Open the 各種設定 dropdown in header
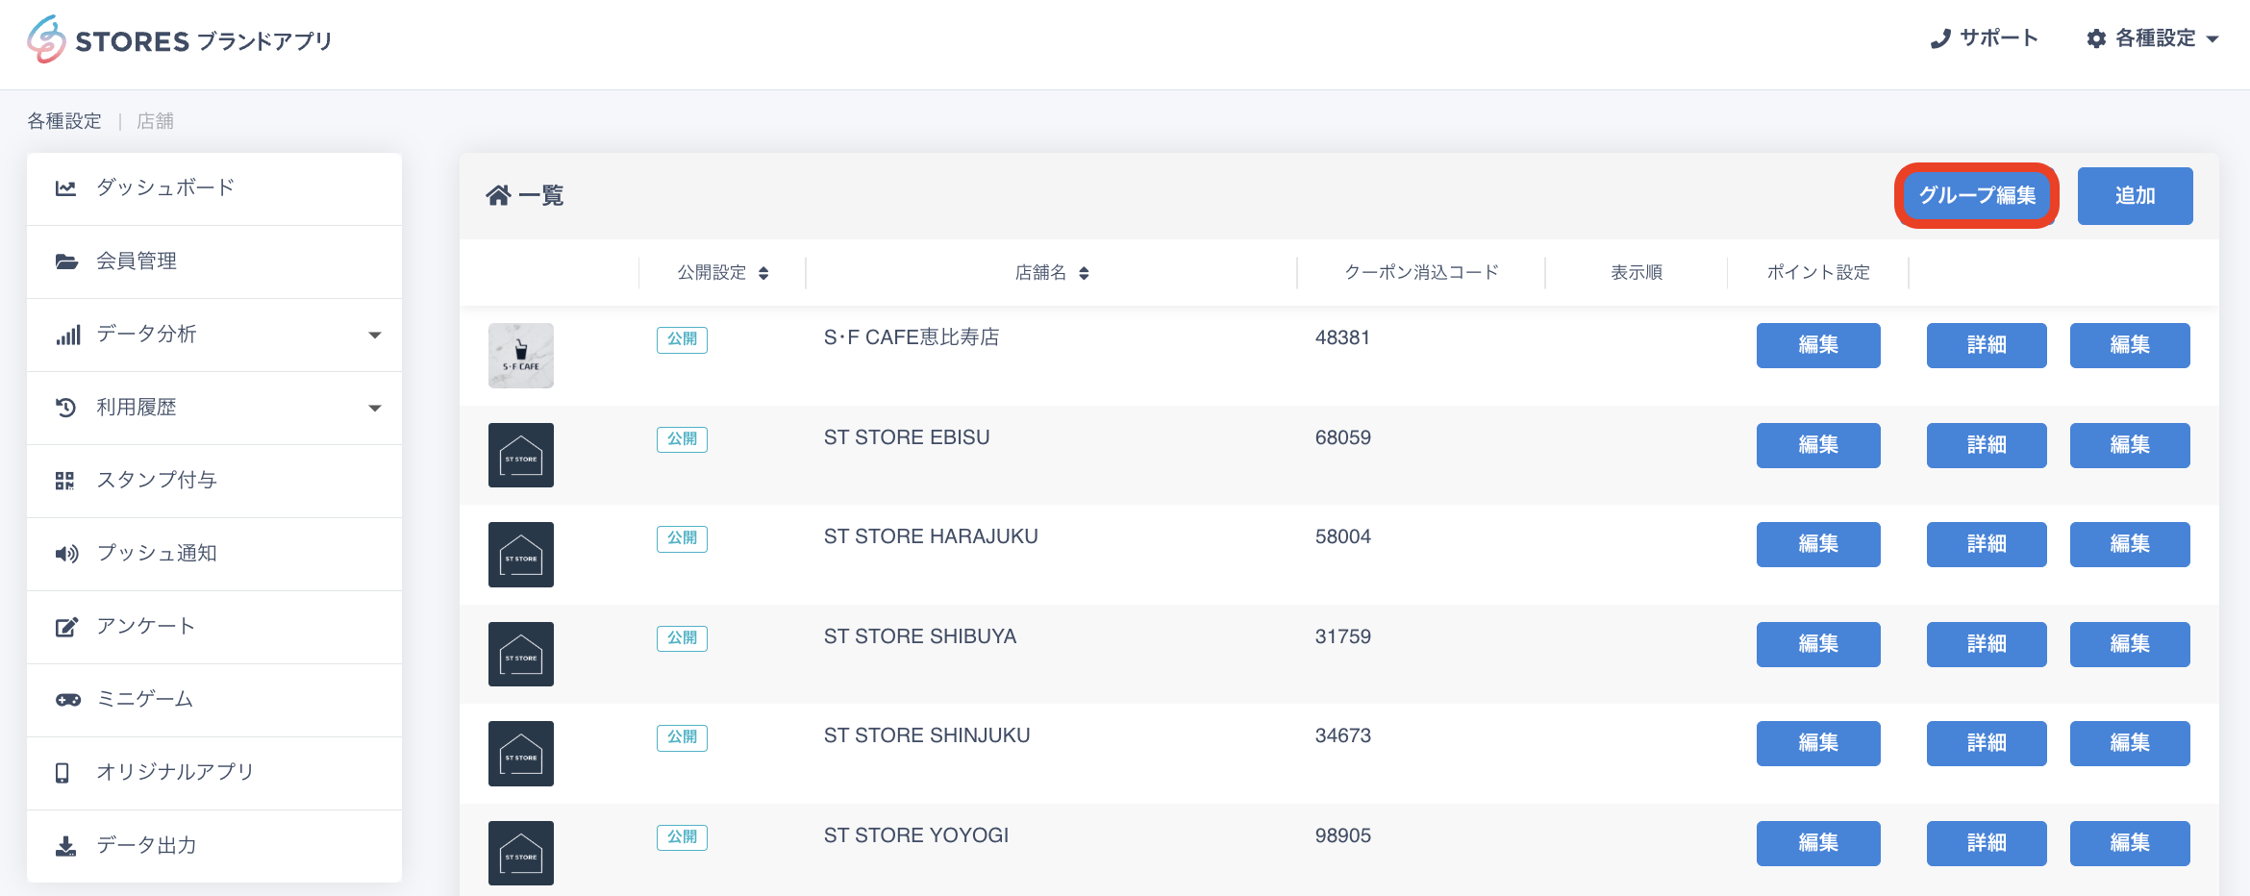 click(2154, 38)
